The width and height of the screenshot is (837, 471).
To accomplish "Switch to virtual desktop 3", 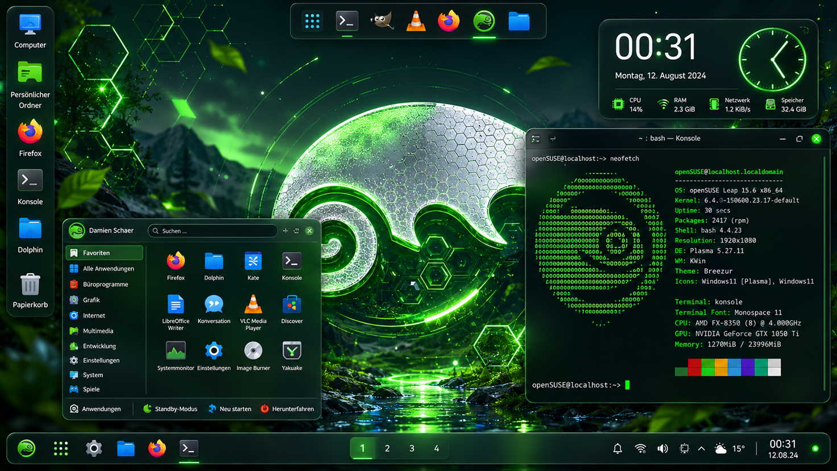I will (412, 448).
